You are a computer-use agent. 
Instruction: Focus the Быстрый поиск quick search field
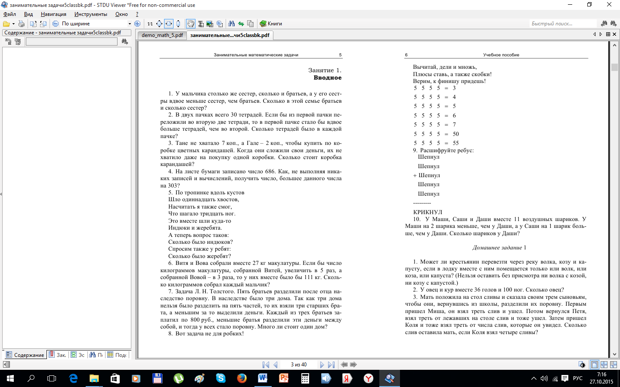click(562, 24)
